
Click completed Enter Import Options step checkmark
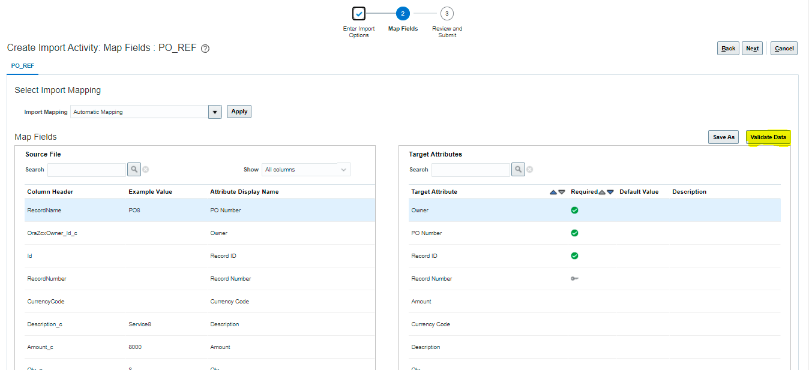click(x=359, y=13)
